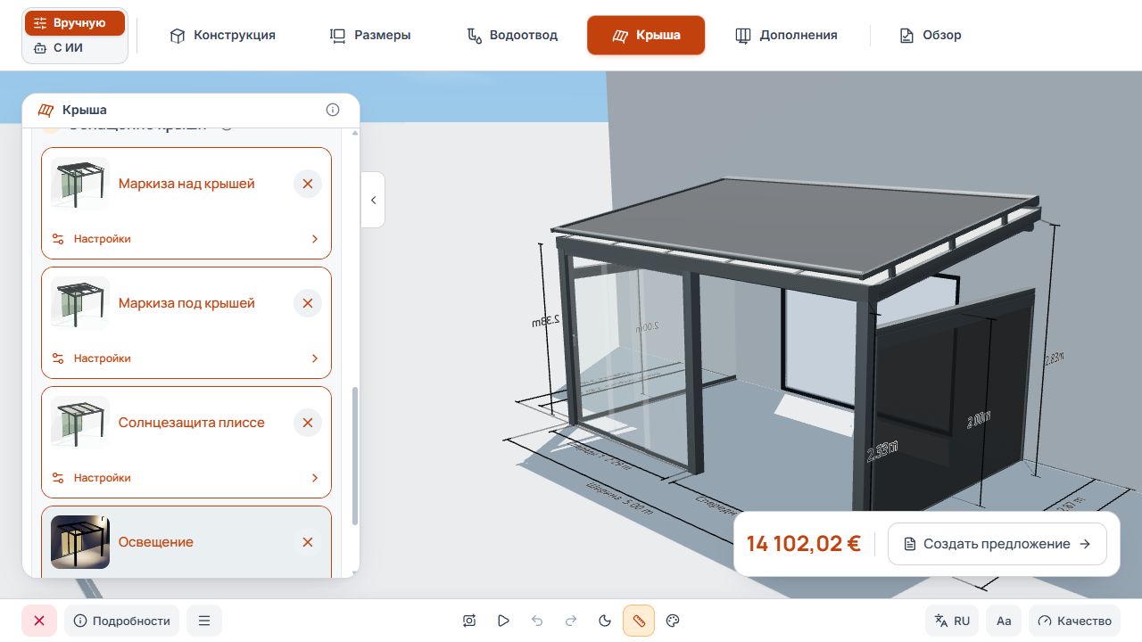The width and height of the screenshot is (1142, 642).
Task: Remove Солнцезащита плиссе option
Action: (308, 423)
